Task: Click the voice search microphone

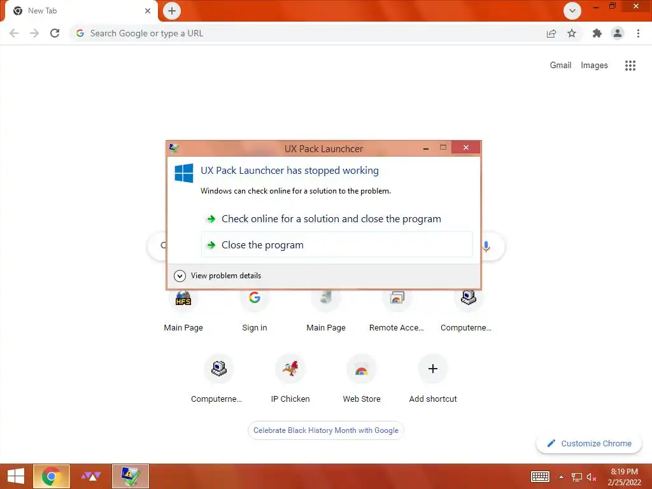Action: [486, 246]
